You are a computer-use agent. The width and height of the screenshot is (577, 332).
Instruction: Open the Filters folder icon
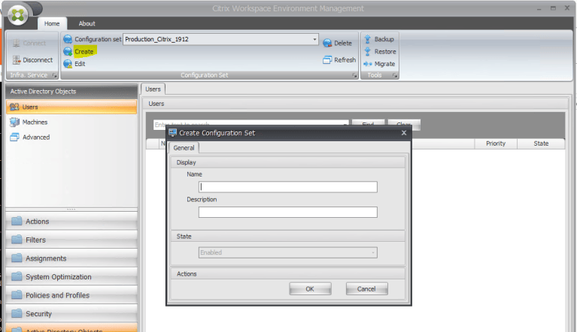17,240
